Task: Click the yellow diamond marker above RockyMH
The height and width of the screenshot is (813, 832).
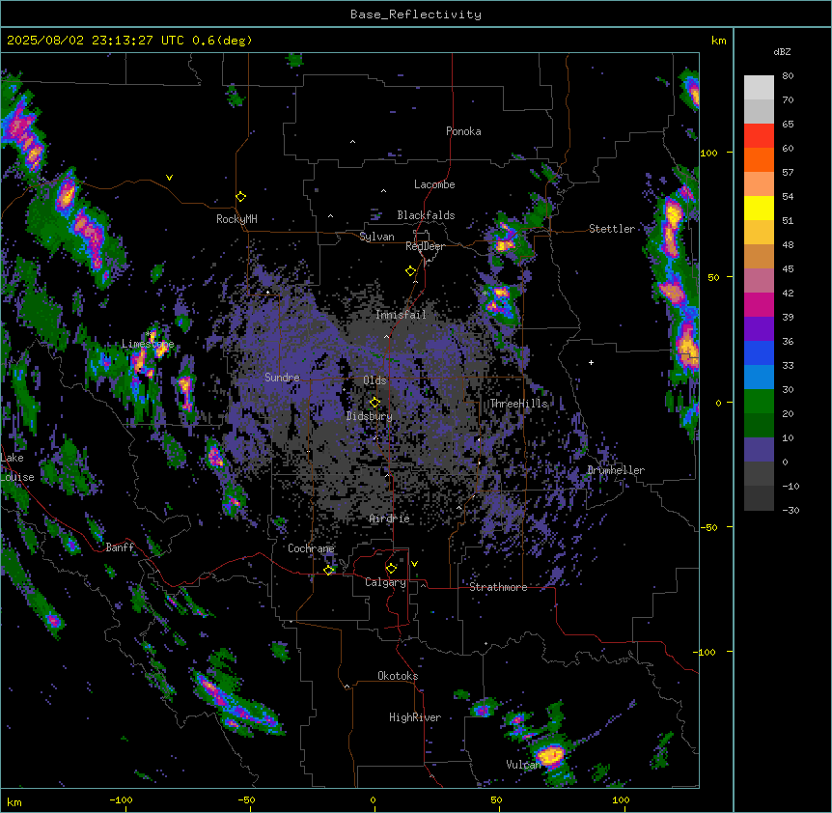Action: pos(241,197)
